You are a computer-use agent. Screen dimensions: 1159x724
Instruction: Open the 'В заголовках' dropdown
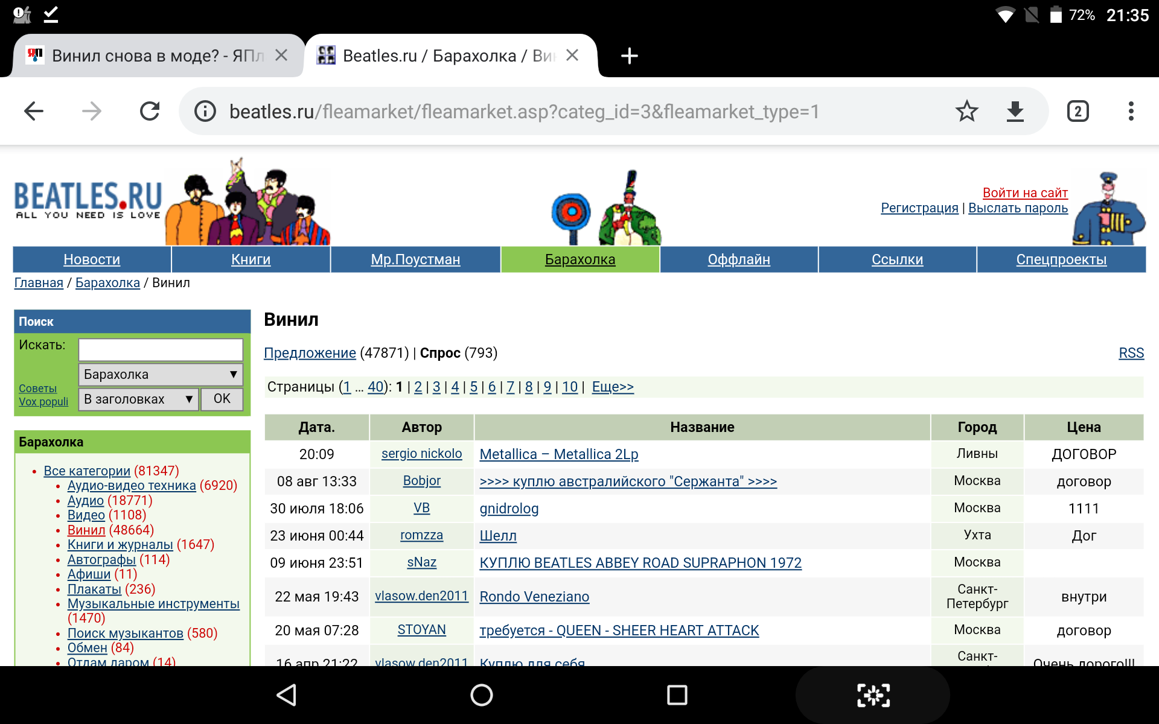(x=138, y=399)
